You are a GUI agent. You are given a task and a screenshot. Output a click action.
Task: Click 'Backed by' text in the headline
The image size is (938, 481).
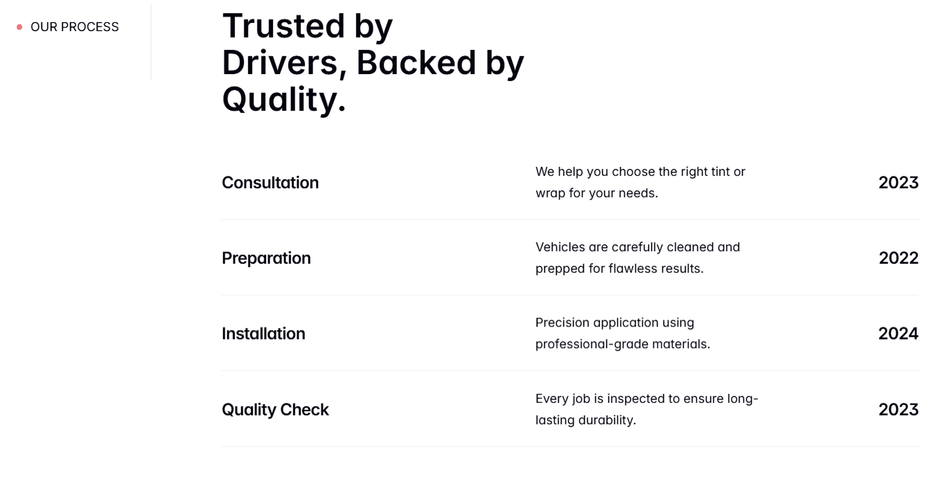(x=441, y=62)
